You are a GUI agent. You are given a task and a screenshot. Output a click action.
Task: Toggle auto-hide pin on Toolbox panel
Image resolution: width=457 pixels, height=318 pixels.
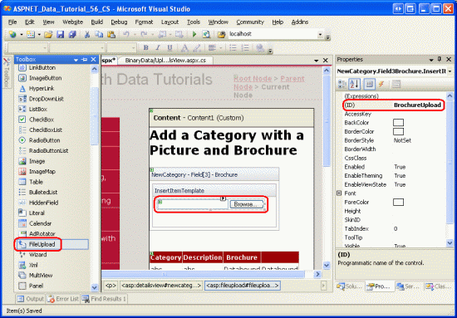(x=85, y=60)
